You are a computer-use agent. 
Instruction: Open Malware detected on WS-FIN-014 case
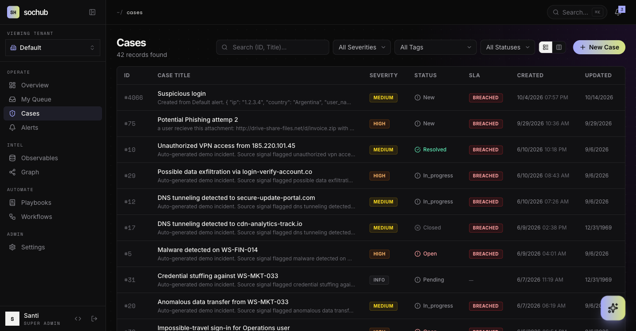(x=208, y=250)
